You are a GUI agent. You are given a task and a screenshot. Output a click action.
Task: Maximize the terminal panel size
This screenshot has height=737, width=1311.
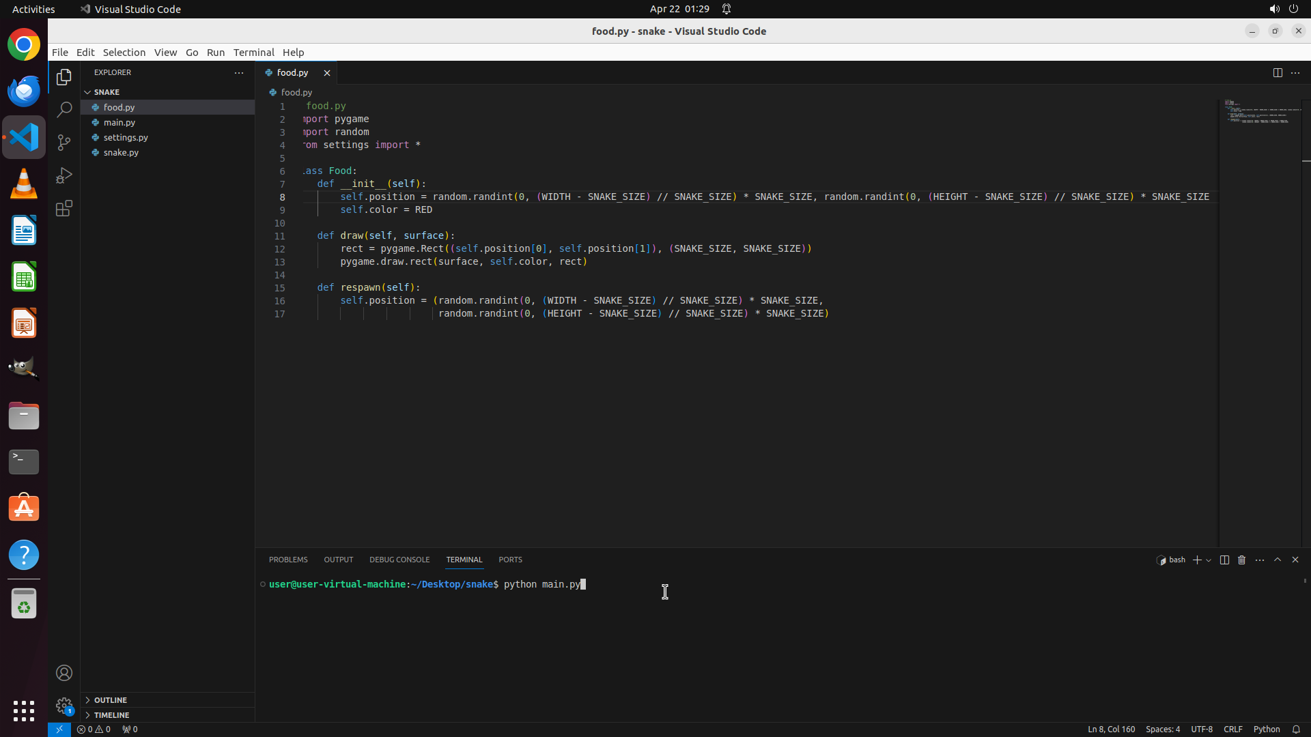point(1278,560)
